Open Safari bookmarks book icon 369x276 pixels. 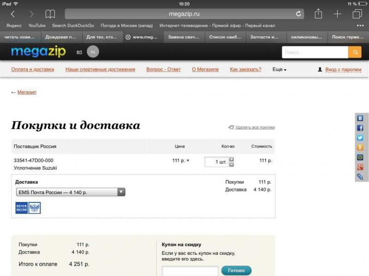pyautogui.click(x=50, y=14)
